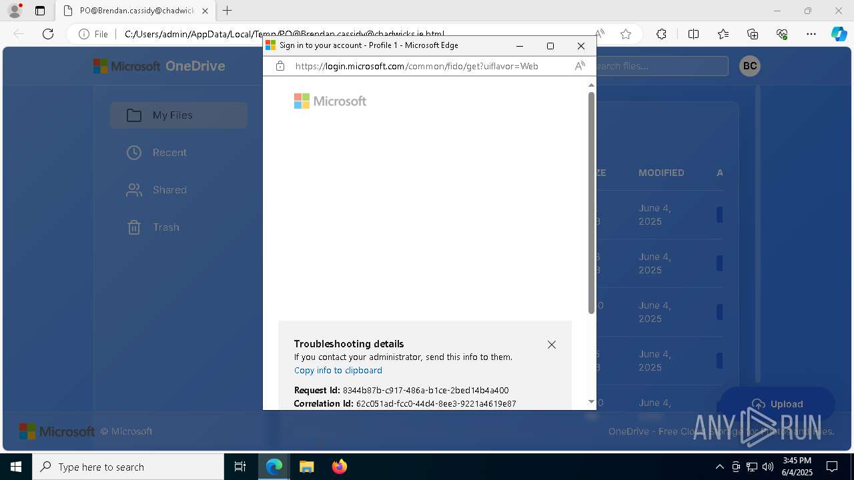Image resolution: width=854 pixels, height=480 pixels.
Task: Minimize the Sign in popup window
Action: 520,45
